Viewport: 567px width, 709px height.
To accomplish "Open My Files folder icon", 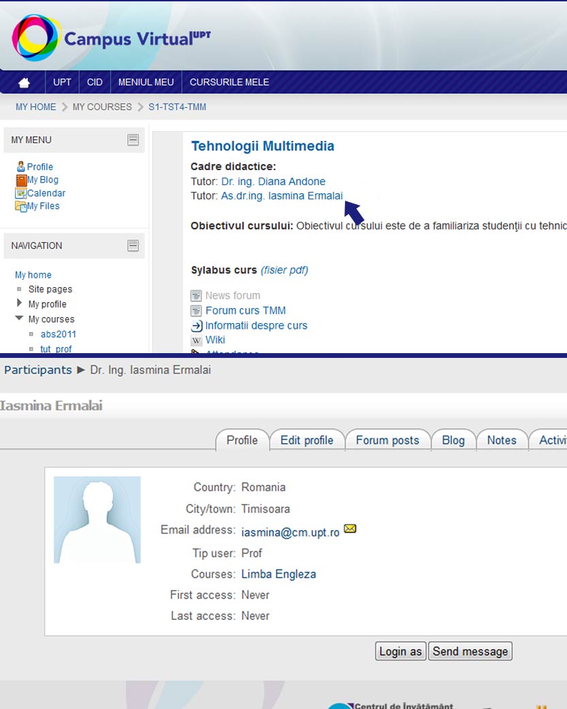I will pyautogui.click(x=21, y=206).
